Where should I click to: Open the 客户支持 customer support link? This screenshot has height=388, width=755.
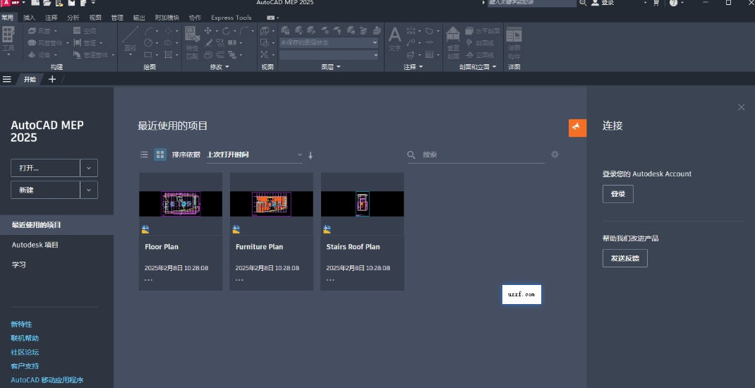[x=25, y=366]
